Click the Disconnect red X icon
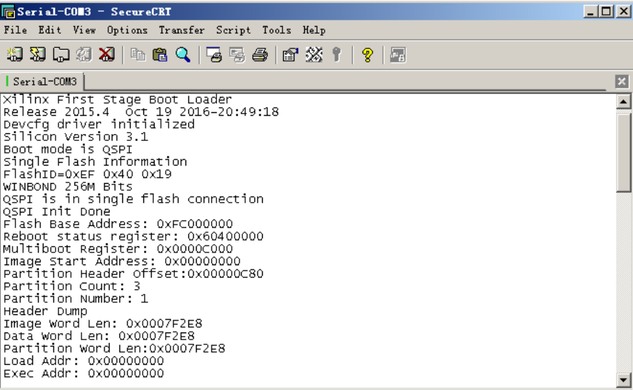Screen dimensions: 633x390 107,55
